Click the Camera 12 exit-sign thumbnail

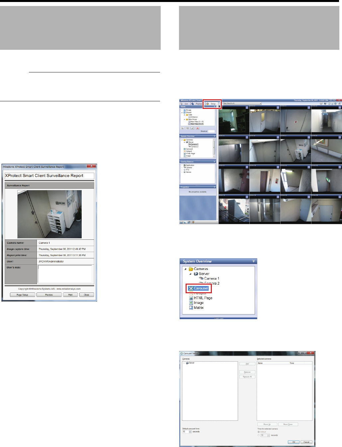(x=327, y=181)
